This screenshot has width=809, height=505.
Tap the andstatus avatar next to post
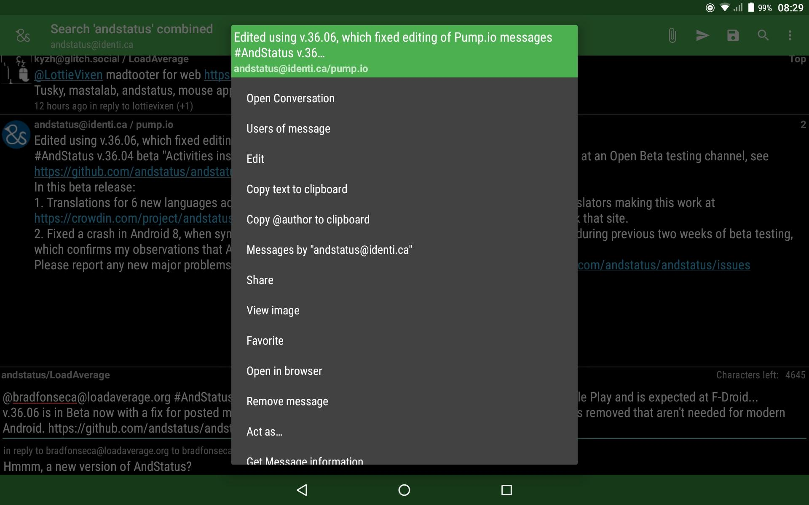tap(16, 135)
